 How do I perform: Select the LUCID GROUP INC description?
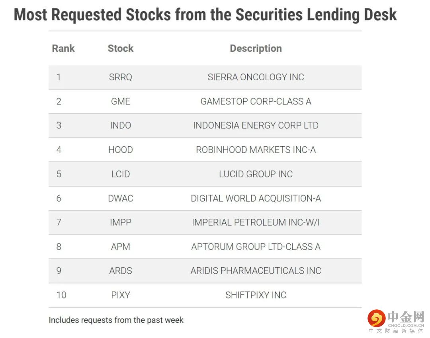pyautogui.click(x=256, y=174)
